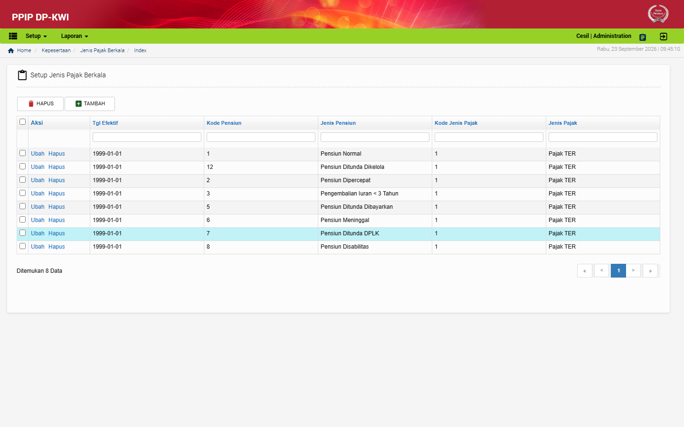Click the Home icon in breadcrumb
This screenshot has width=684, height=427.
11,50
